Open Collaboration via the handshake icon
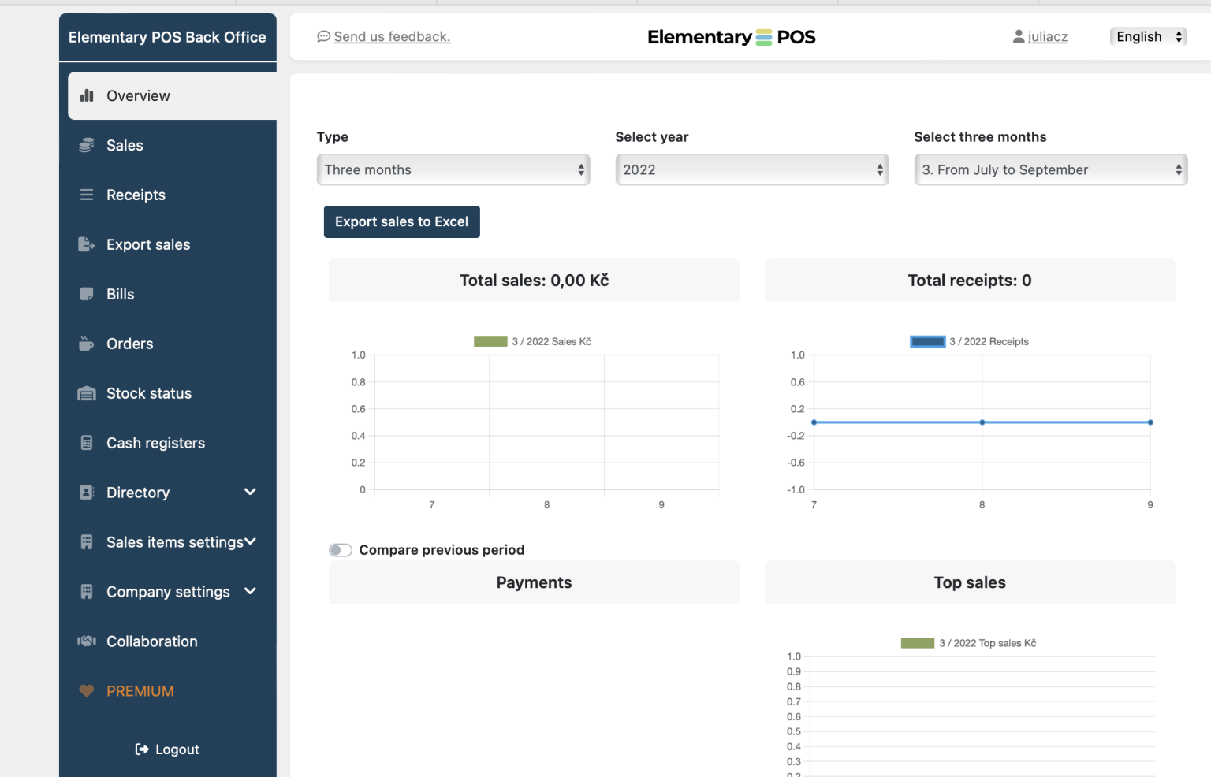The height and width of the screenshot is (777, 1211). point(85,641)
